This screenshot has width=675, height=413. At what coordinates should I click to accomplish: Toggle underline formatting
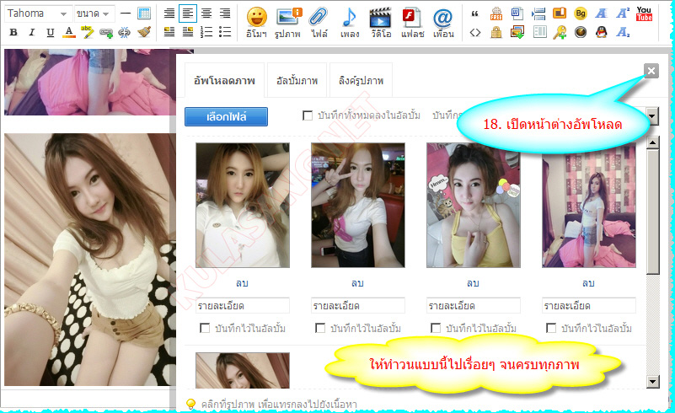(x=51, y=32)
